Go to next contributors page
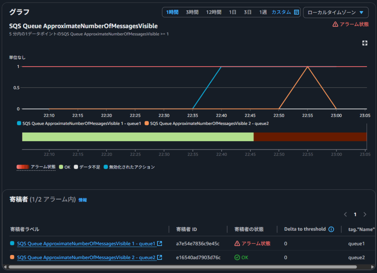 (364, 214)
